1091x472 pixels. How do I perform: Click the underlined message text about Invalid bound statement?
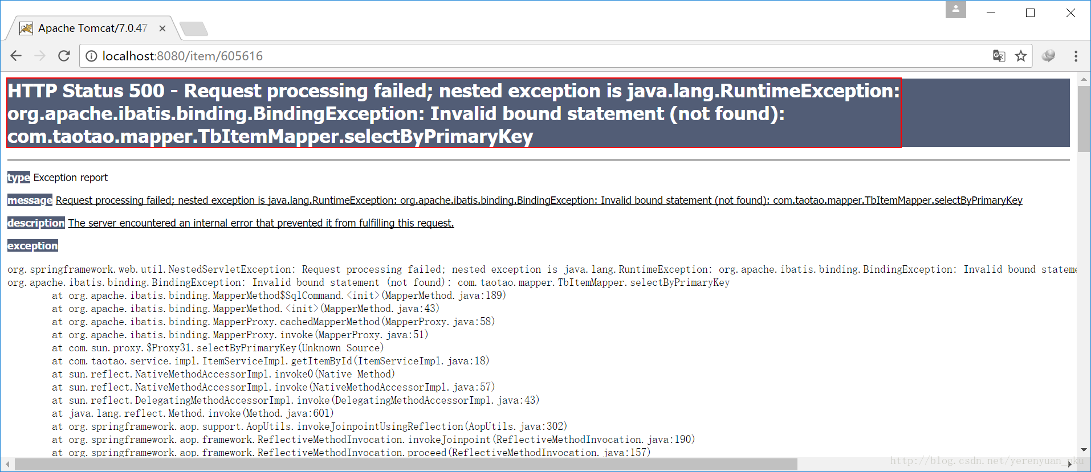coord(539,200)
